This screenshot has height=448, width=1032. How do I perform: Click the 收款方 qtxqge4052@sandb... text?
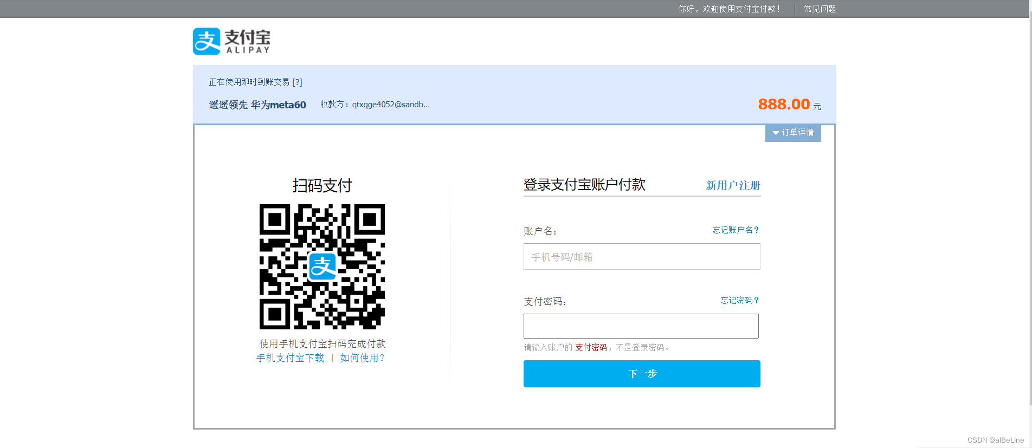[x=375, y=105]
